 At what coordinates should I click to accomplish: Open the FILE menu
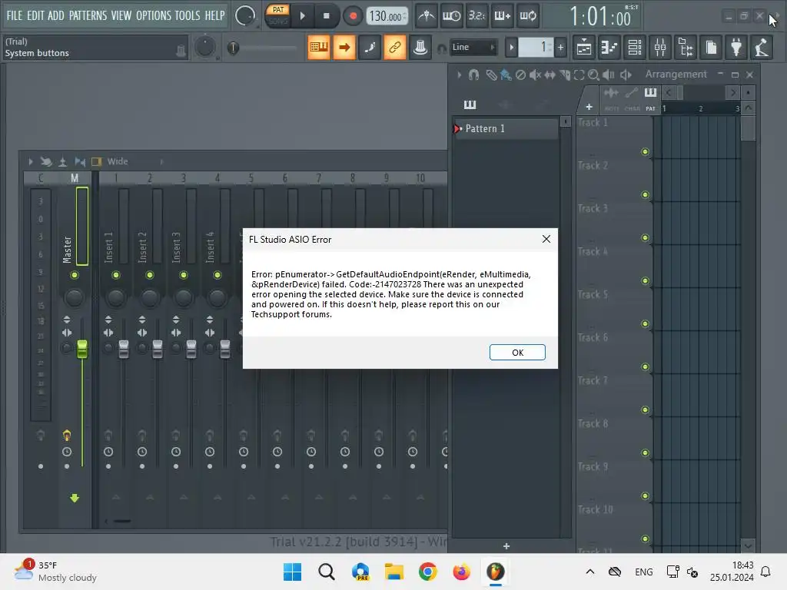14,15
